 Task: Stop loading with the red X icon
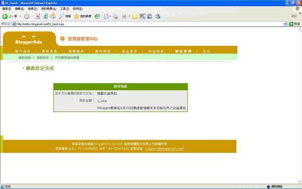(x=38, y=17)
